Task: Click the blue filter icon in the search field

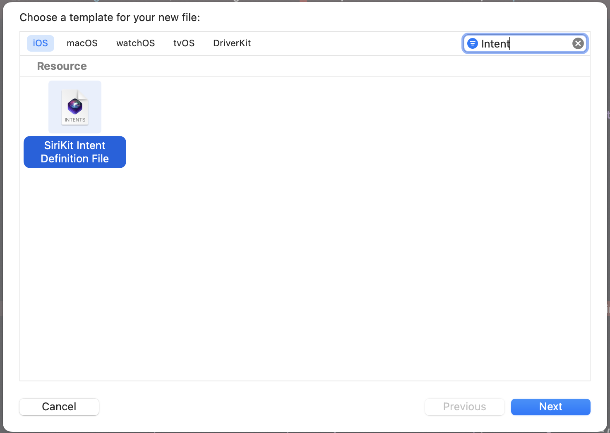Action: 472,43
